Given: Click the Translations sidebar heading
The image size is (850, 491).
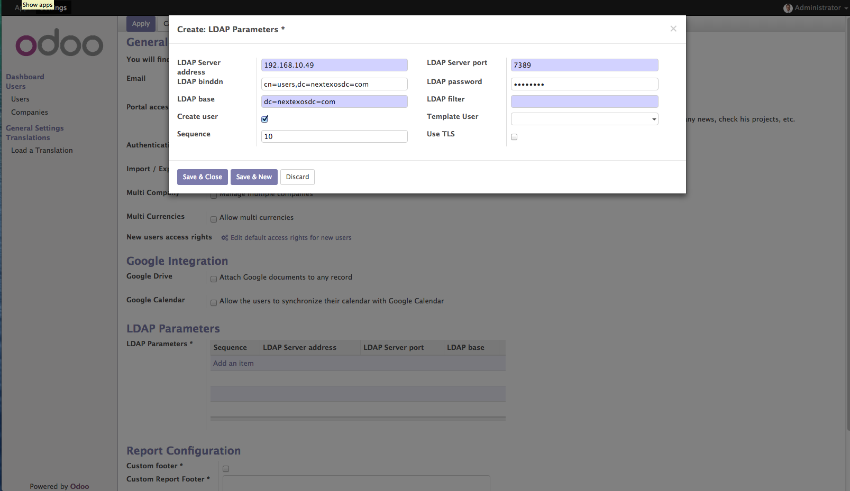Looking at the screenshot, I should click(28, 137).
